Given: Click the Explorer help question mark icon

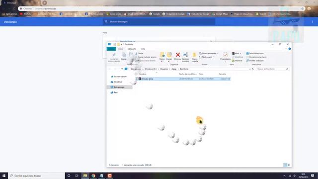Looking at the screenshot, I should [x=290, y=49].
